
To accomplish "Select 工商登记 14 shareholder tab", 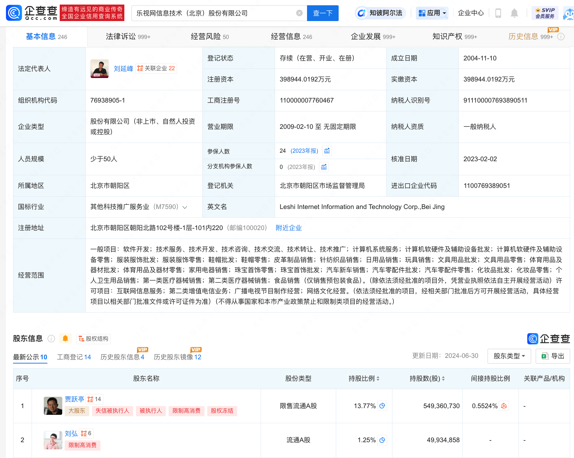I will pyautogui.click(x=74, y=357).
